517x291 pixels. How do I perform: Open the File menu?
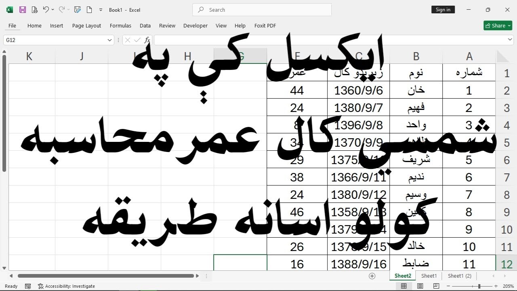[12, 25]
